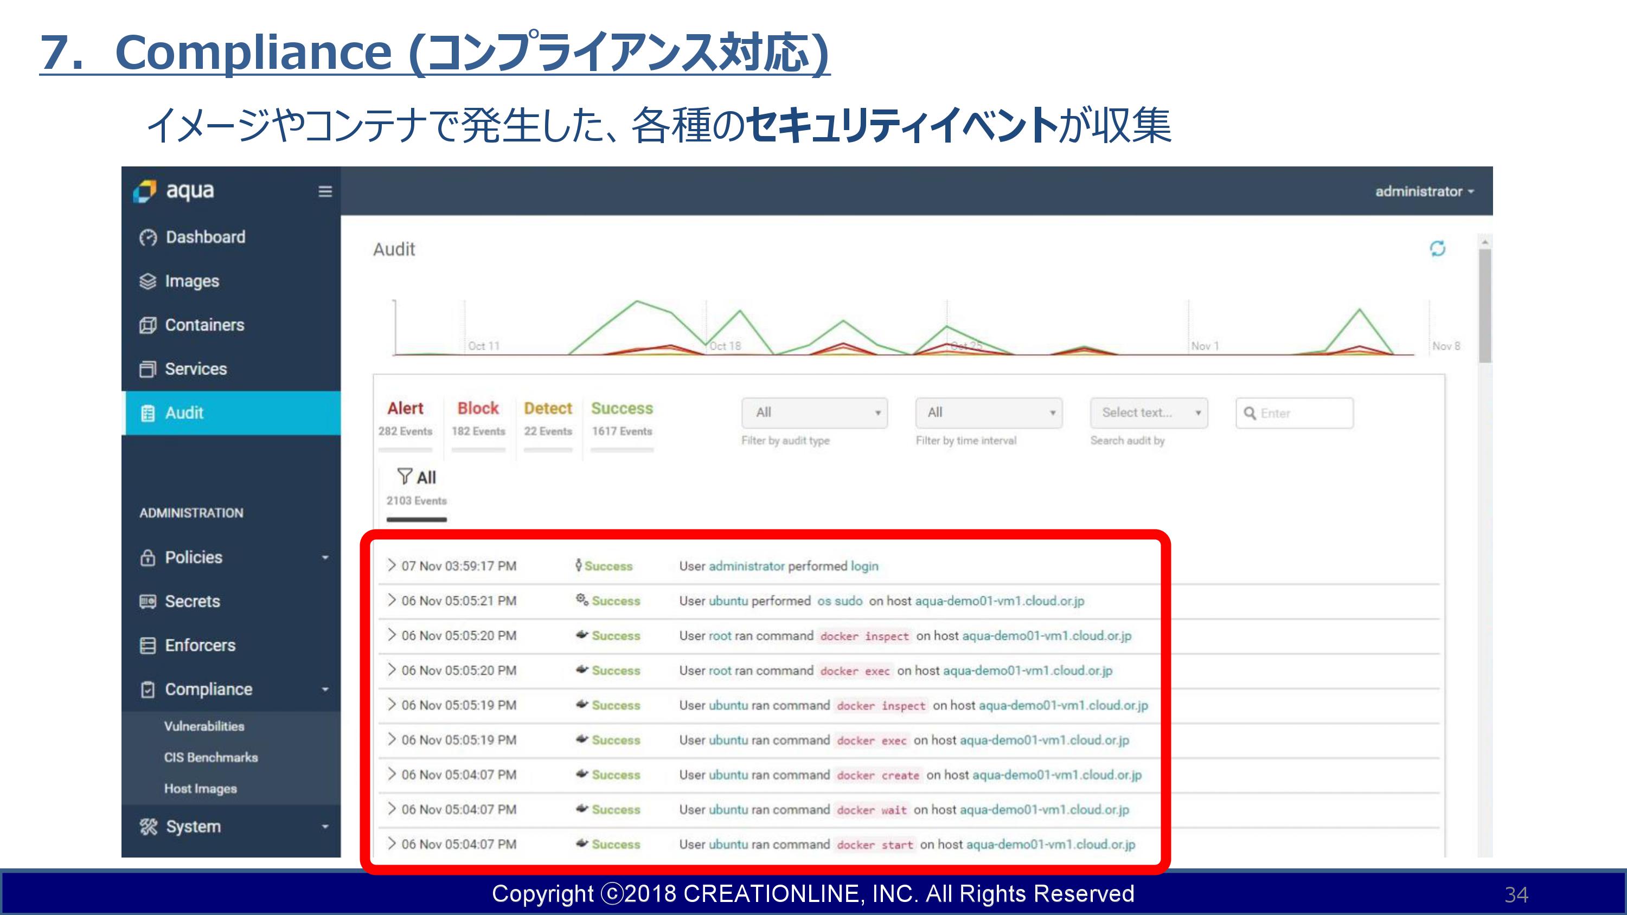Image resolution: width=1627 pixels, height=915 pixels.
Task: Expand 05:05:19 ubuntu docker exec row
Action: point(392,739)
